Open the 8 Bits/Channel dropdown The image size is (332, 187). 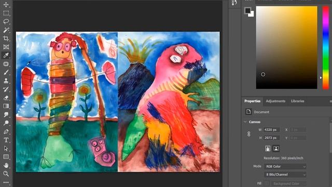[x=285, y=175]
